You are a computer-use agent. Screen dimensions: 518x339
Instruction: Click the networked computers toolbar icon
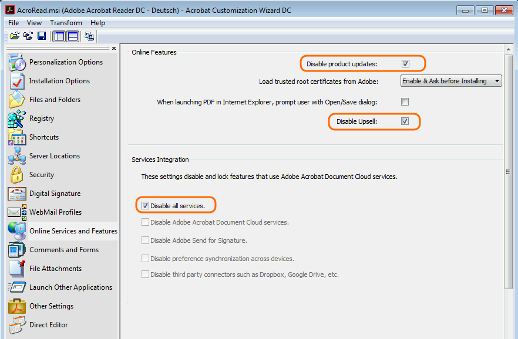pyautogui.click(x=89, y=36)
